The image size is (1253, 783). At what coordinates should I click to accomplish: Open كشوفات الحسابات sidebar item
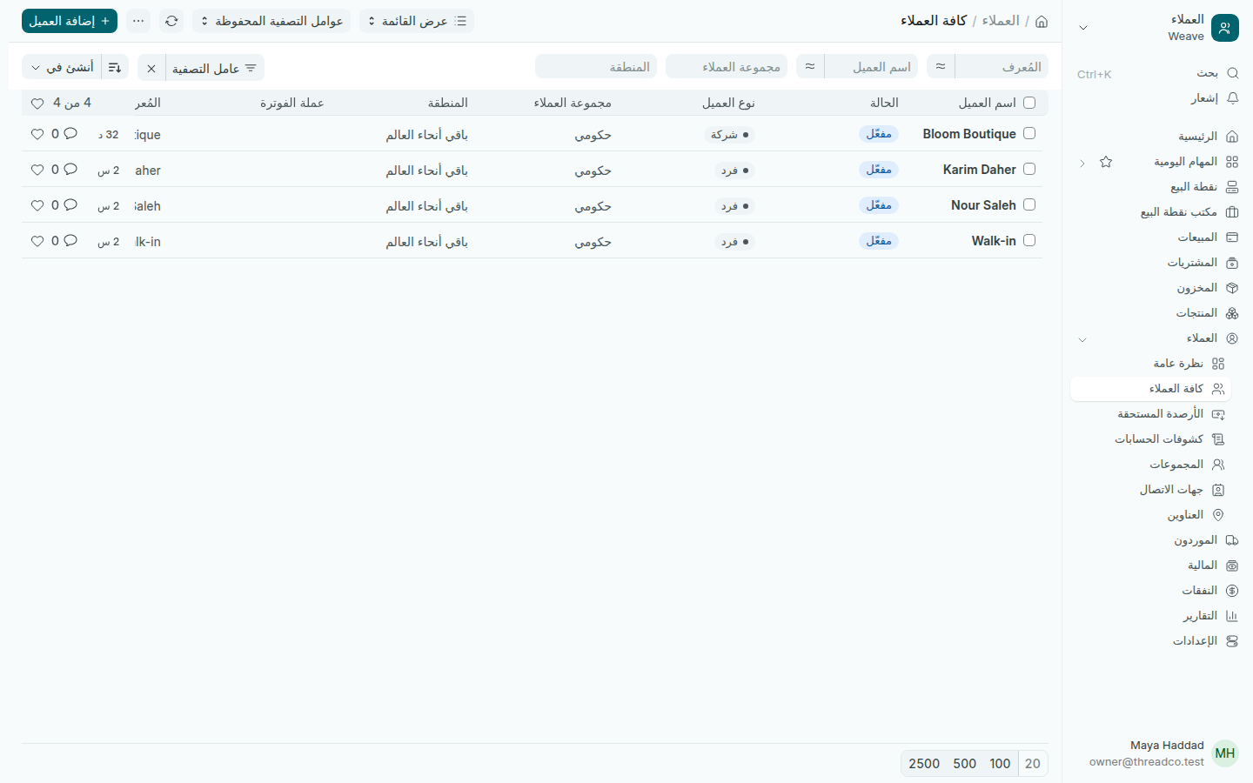1151,439
